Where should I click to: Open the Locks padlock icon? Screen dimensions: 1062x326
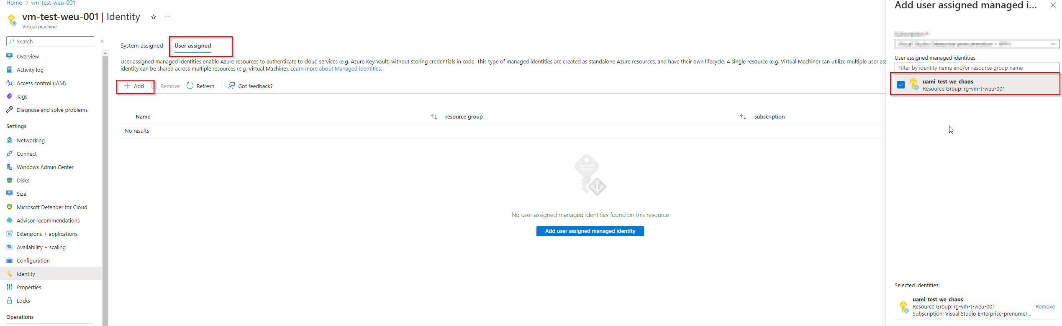coord(10,300)
